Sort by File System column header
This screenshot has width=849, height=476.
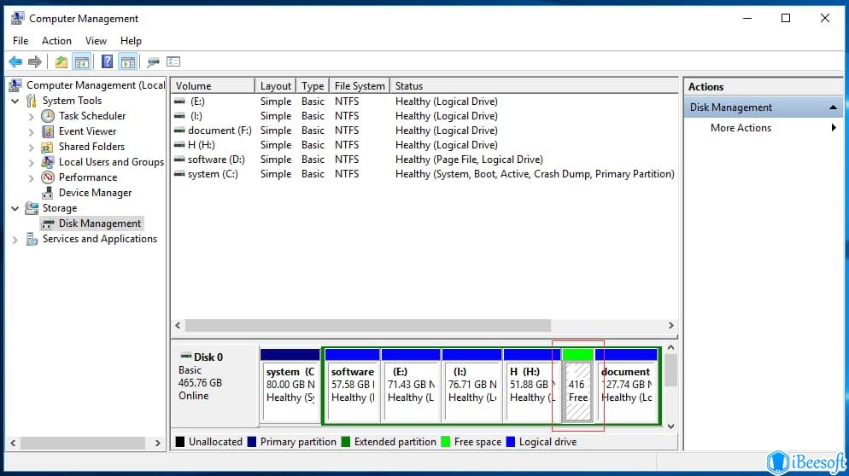(360, 86)
